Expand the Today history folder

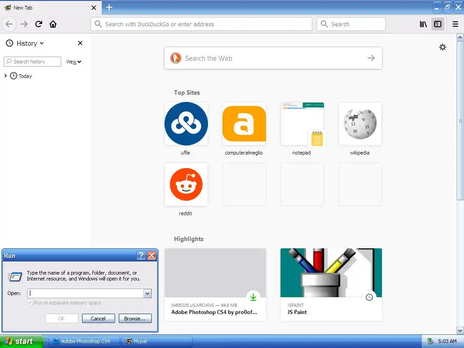click(x=5, y=76)
